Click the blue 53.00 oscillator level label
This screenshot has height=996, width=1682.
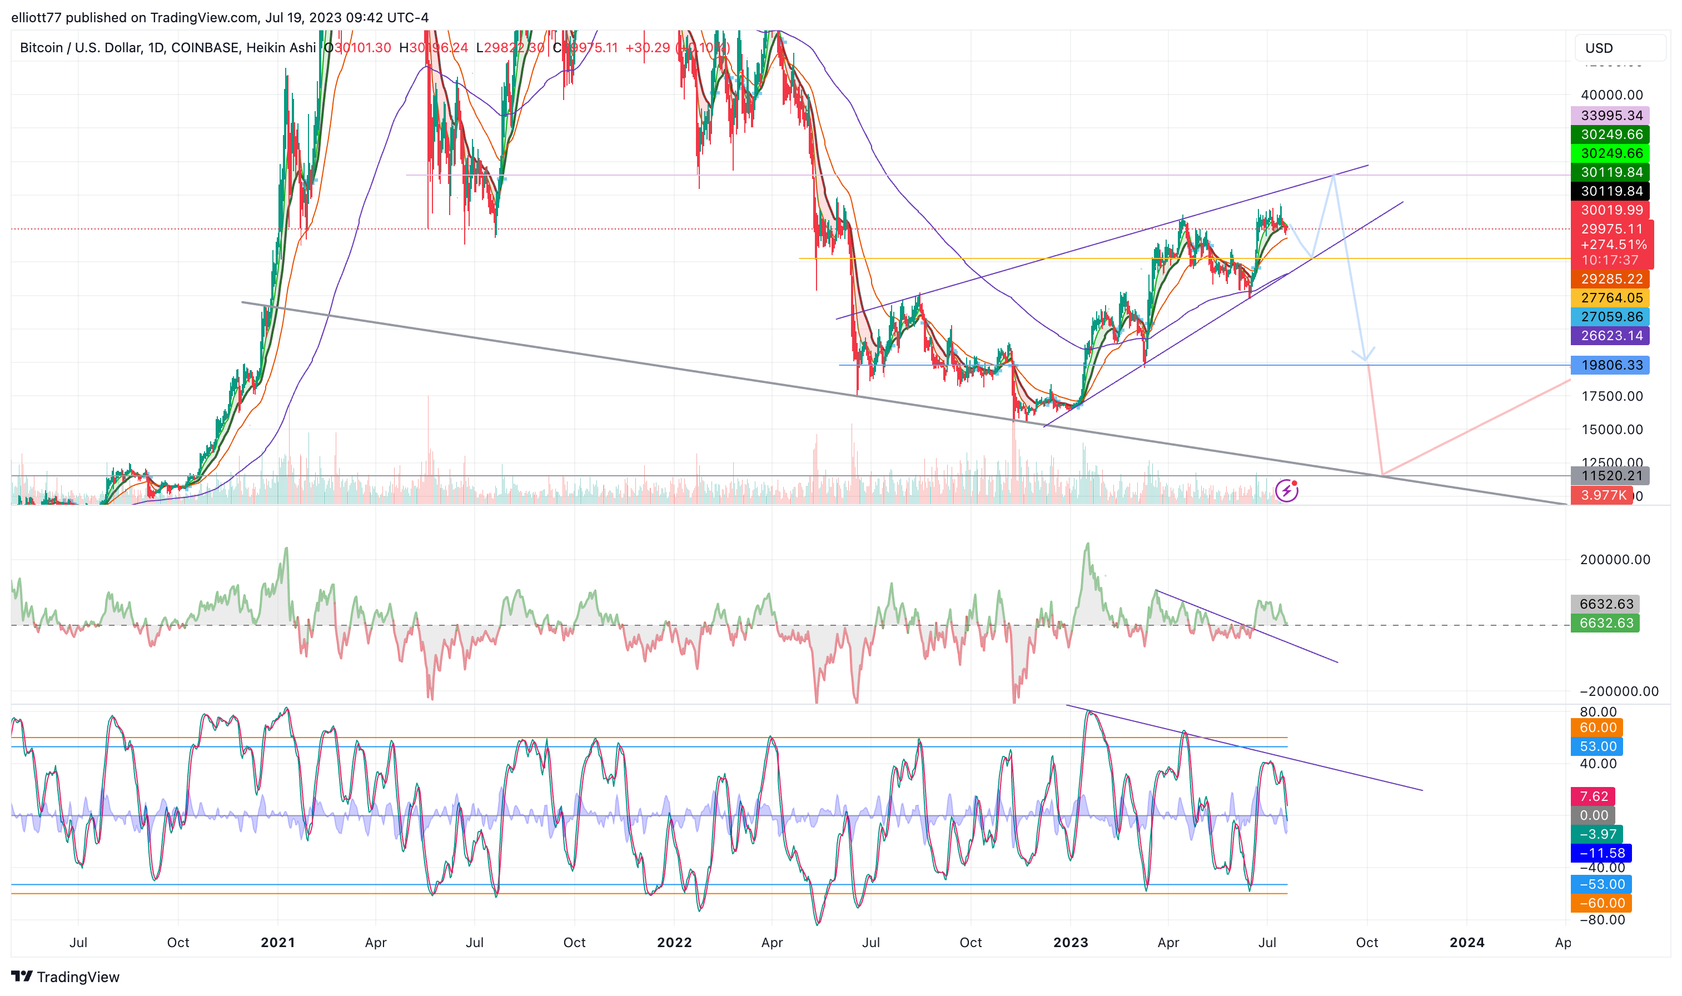coord(1596,746)
